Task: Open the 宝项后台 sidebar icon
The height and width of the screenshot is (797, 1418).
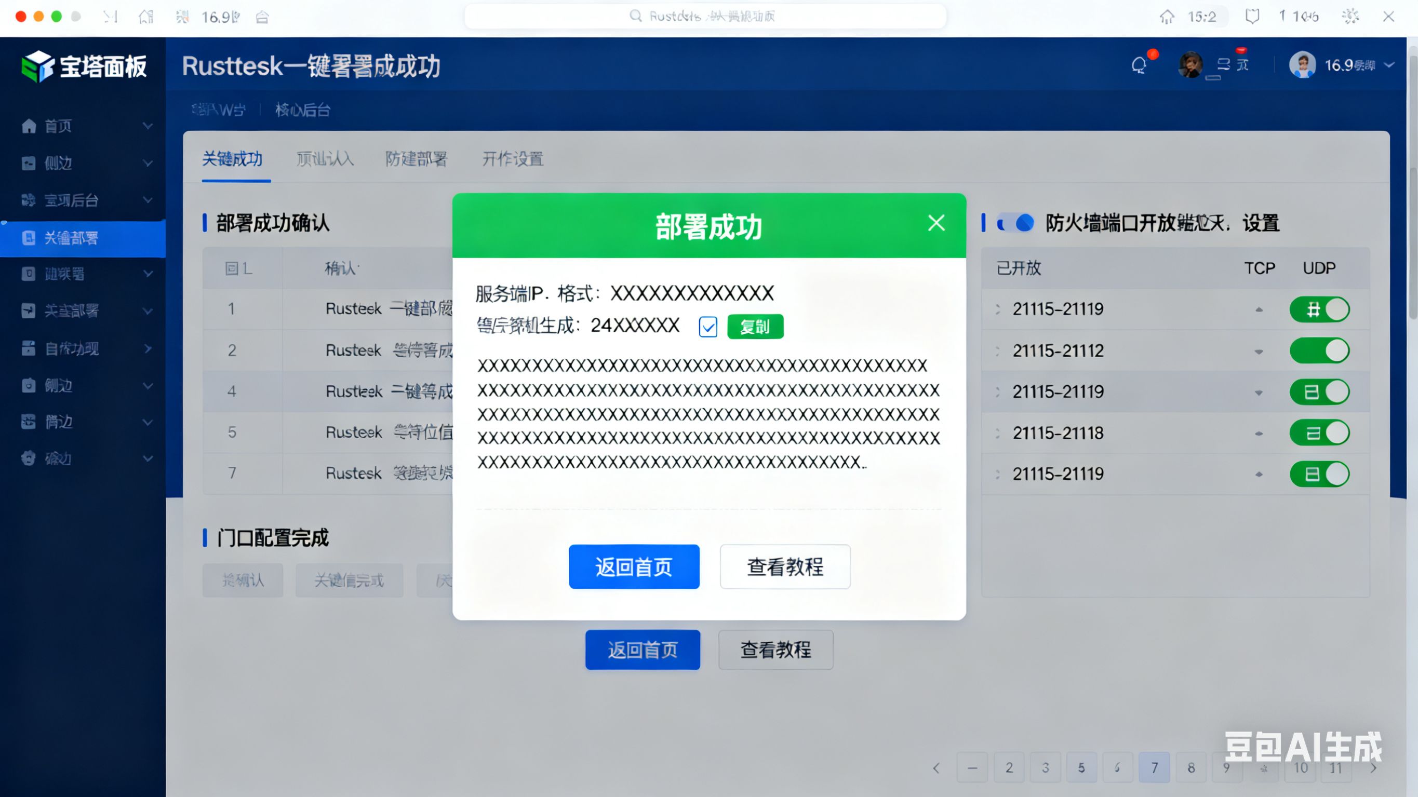Action: point(29,200)
